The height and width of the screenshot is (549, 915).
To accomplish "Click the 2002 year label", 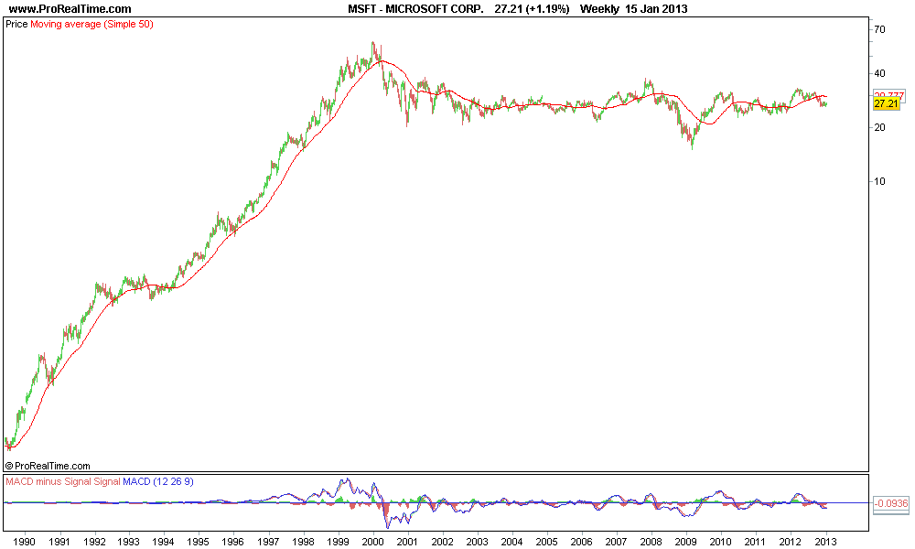I will point(442,542).
